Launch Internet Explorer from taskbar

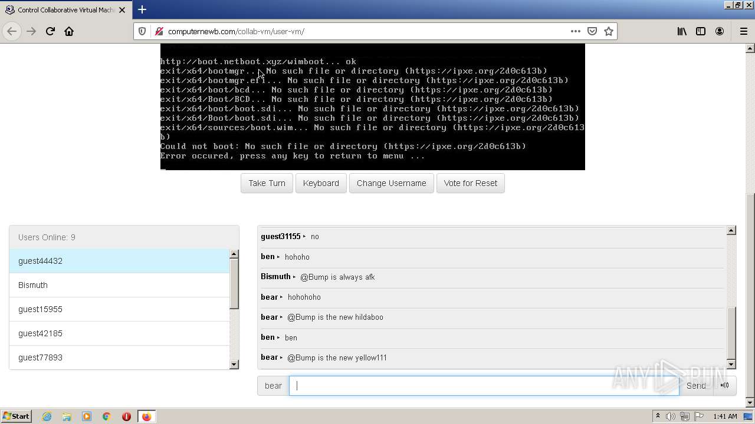click(47, 416)
